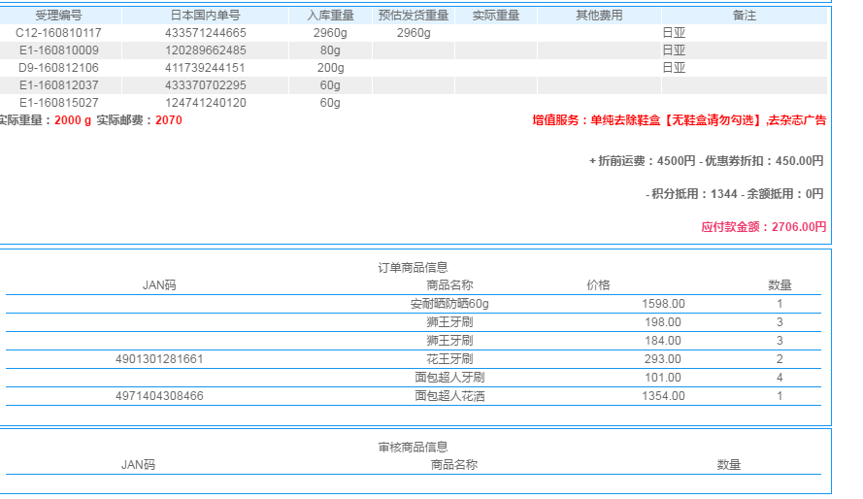863x499 pixels.
Task: Click acceptance number E1-160812037
Action: (x=59, y=85)
